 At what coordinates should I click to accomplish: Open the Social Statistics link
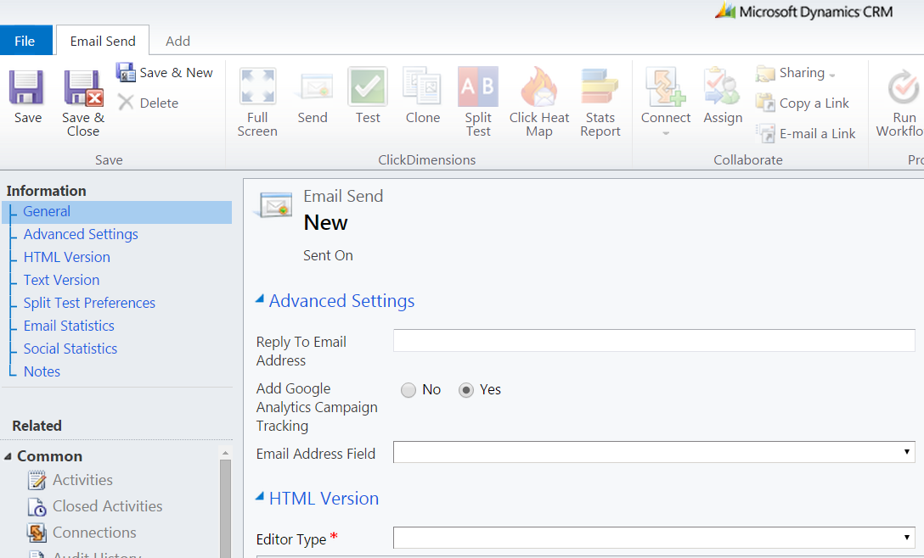pos(70,348)
